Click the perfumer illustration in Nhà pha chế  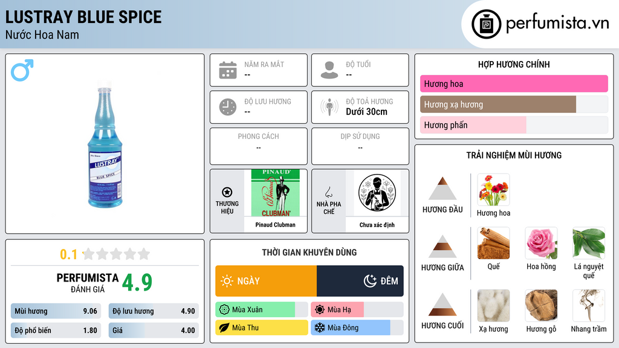click(377, 193)
